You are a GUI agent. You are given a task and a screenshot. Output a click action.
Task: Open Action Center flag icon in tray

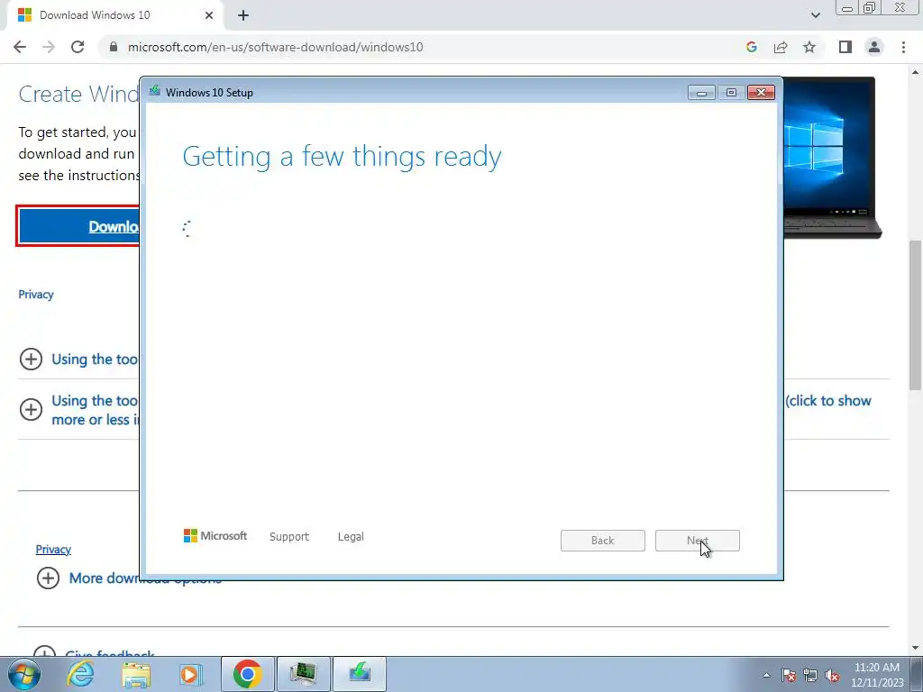pyautogui.click(x=789, y=675)
